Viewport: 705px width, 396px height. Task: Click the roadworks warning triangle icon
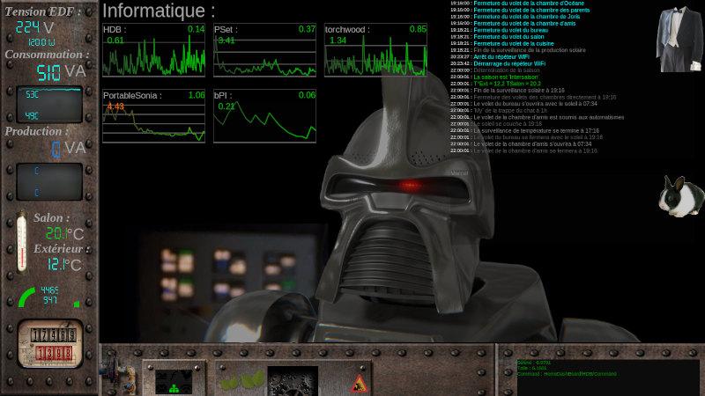click(360, 383)
